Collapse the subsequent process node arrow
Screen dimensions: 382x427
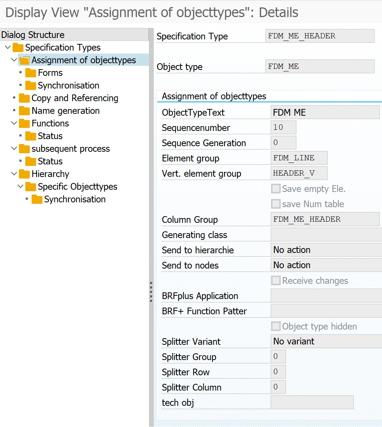coord(14,149)
